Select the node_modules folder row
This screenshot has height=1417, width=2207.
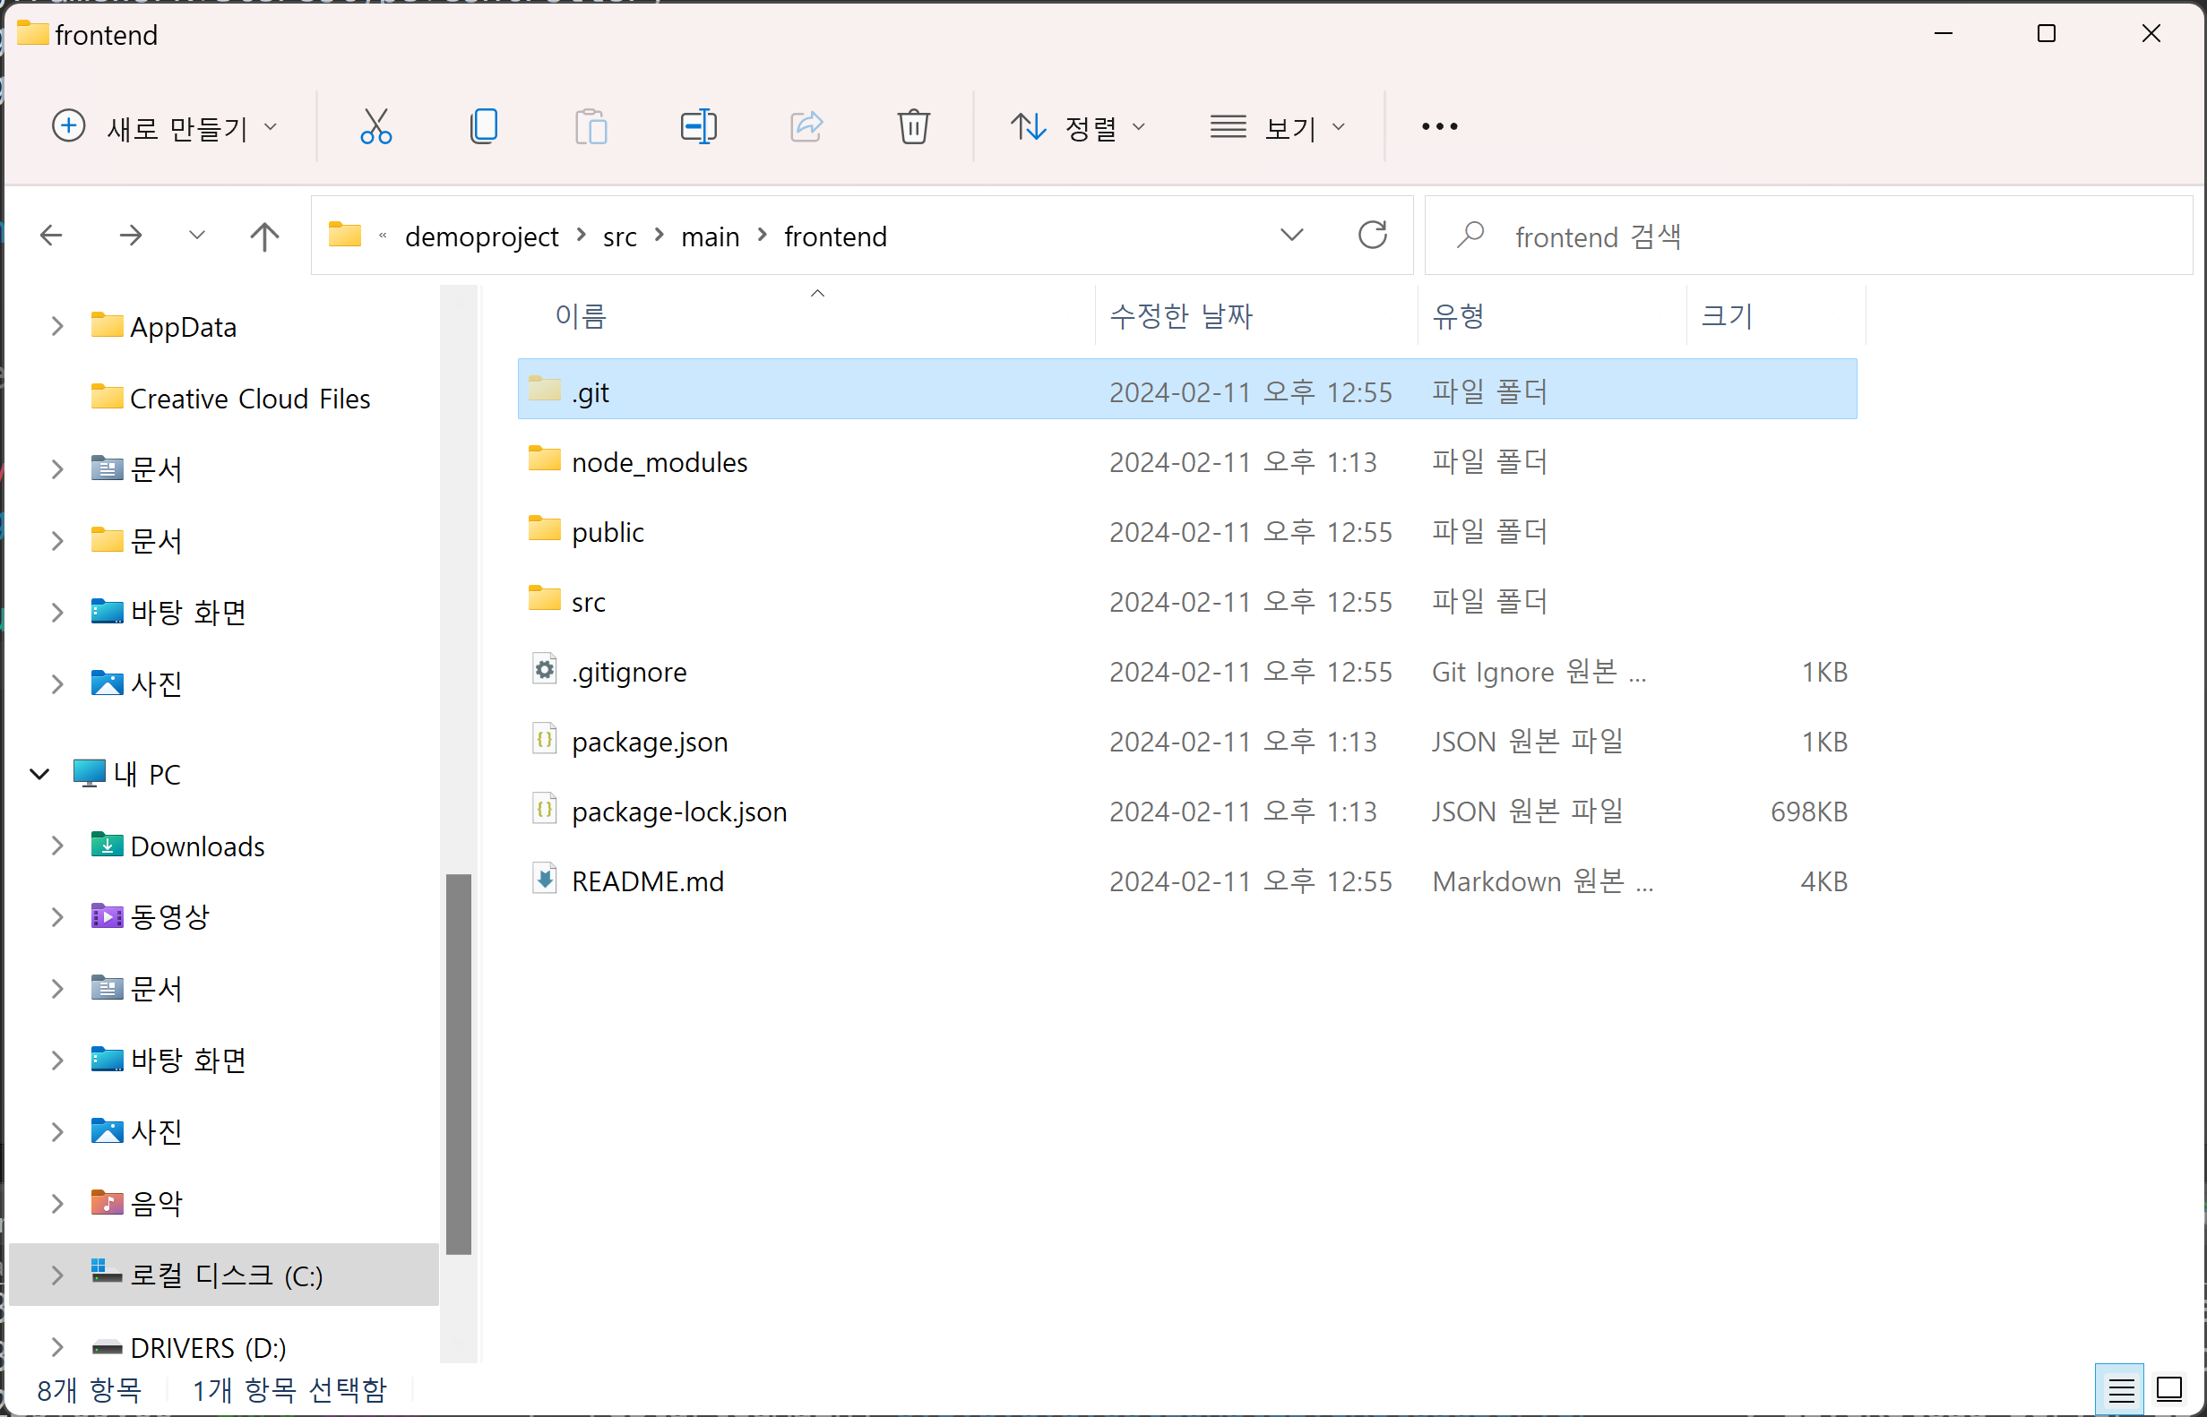tap(1187, 461)
